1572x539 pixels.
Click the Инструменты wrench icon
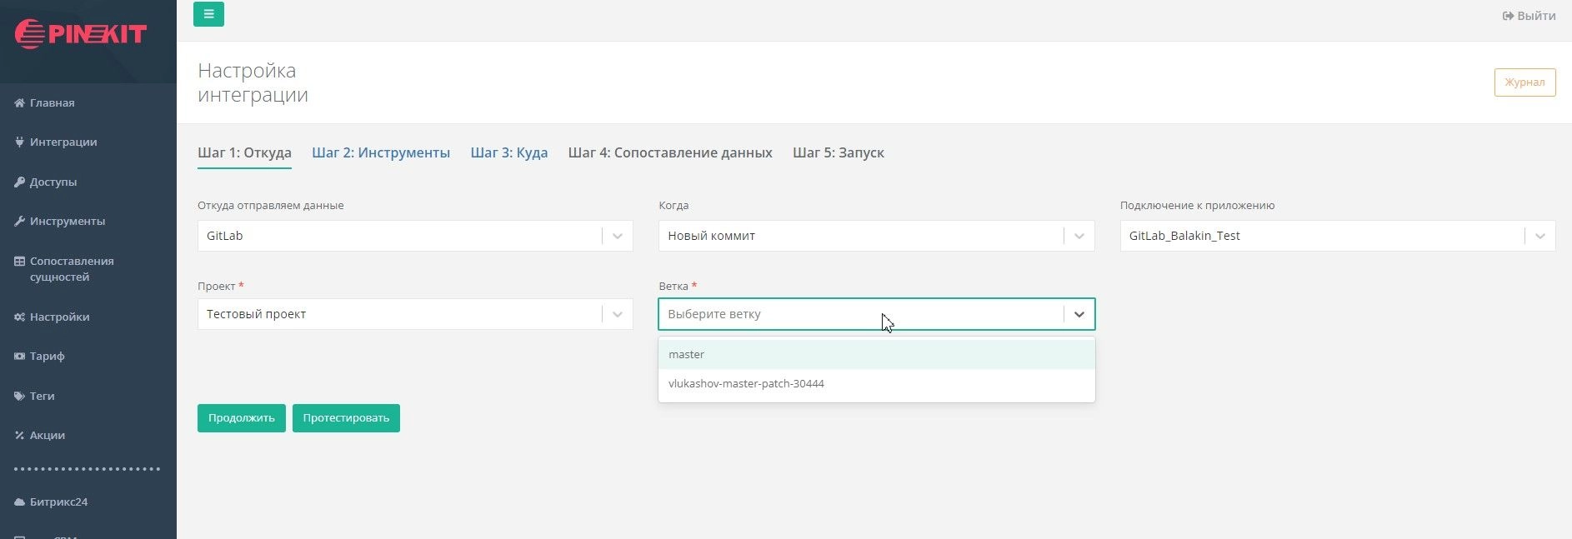coord(19,222)
